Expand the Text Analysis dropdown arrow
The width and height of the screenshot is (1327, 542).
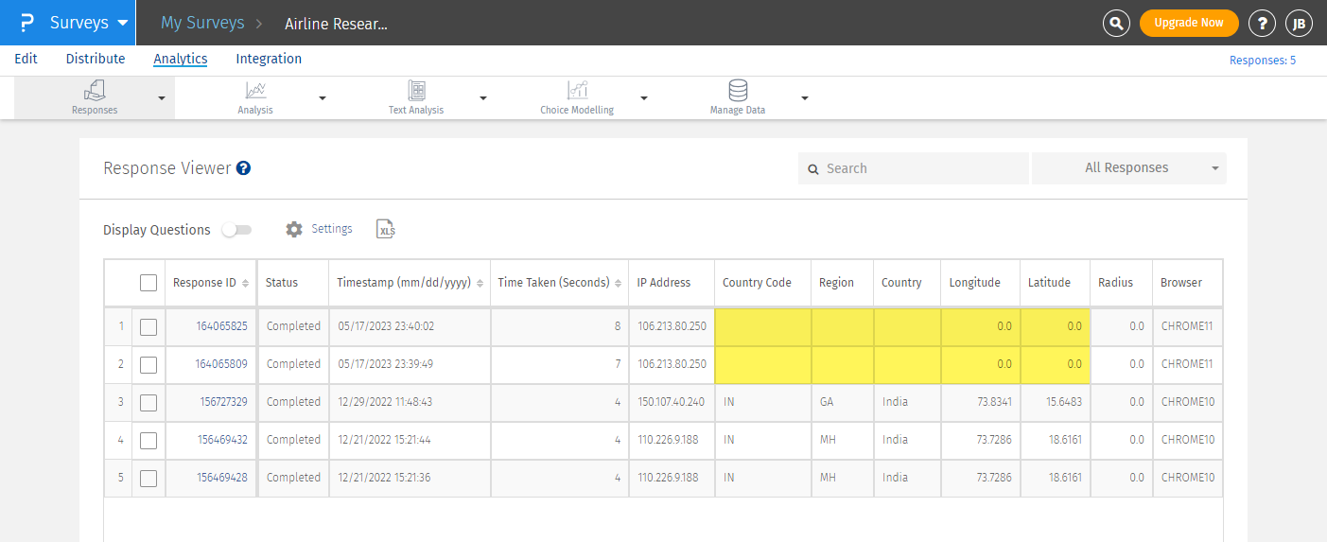483,97
